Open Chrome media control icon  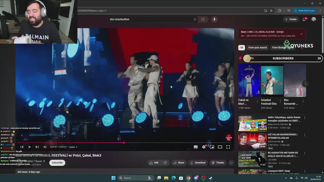pyautogui.click(x=289, y=11)
